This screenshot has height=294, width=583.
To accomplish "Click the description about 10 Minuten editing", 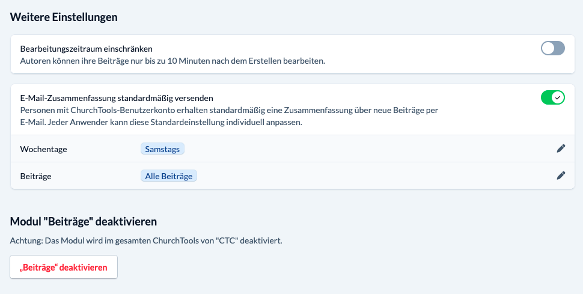I will (172, 61).
